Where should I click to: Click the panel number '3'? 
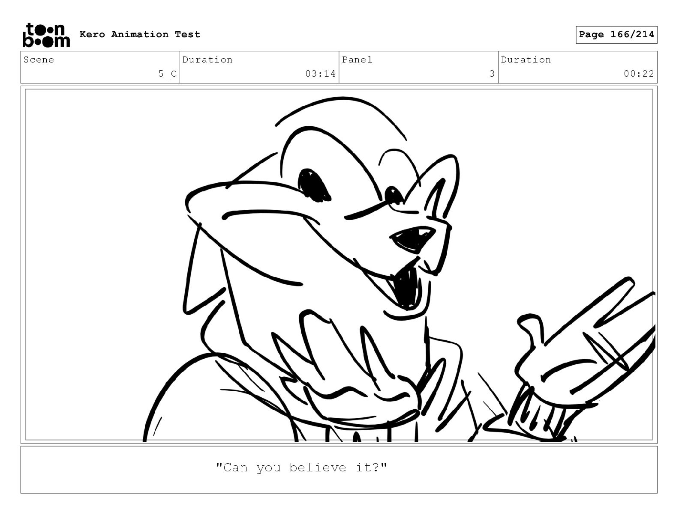pyautogui.click(x=492, y=74)
